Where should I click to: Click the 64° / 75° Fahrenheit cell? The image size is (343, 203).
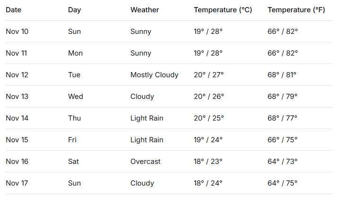283,183
